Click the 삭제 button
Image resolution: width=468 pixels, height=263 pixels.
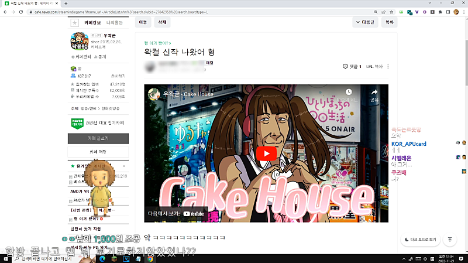point(162,22)
